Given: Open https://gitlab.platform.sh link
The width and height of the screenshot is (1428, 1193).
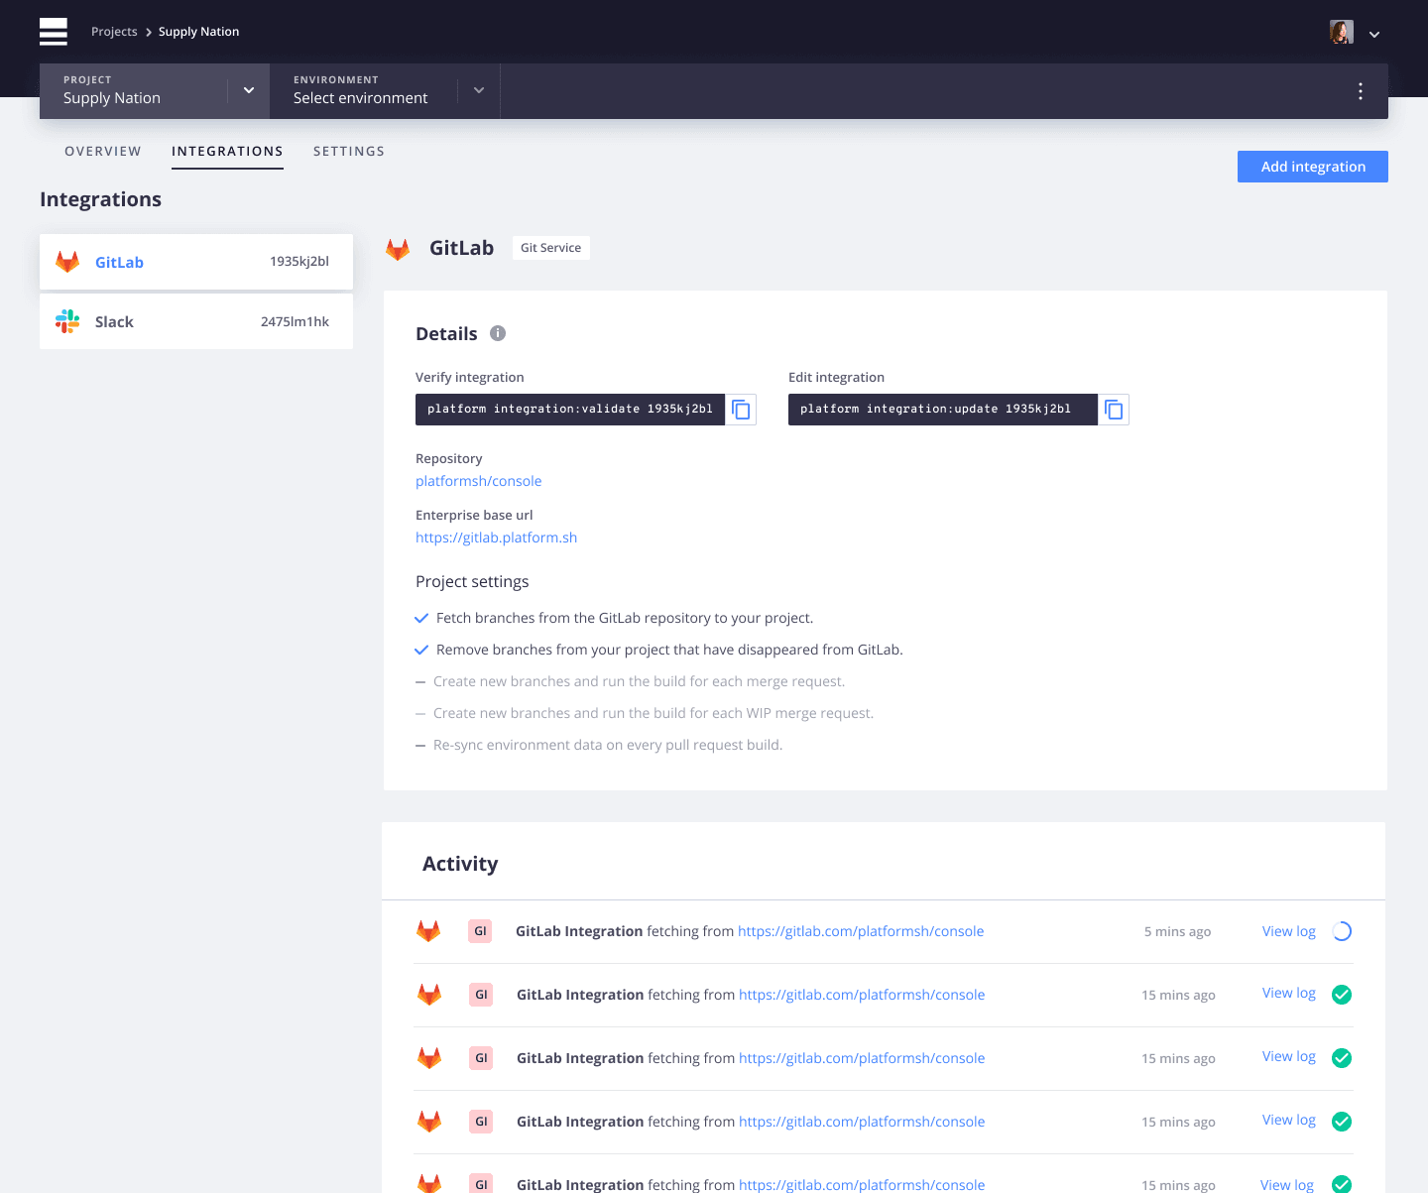Looking at the screenshot, I should pyautogui.click(x=496, y=537).
